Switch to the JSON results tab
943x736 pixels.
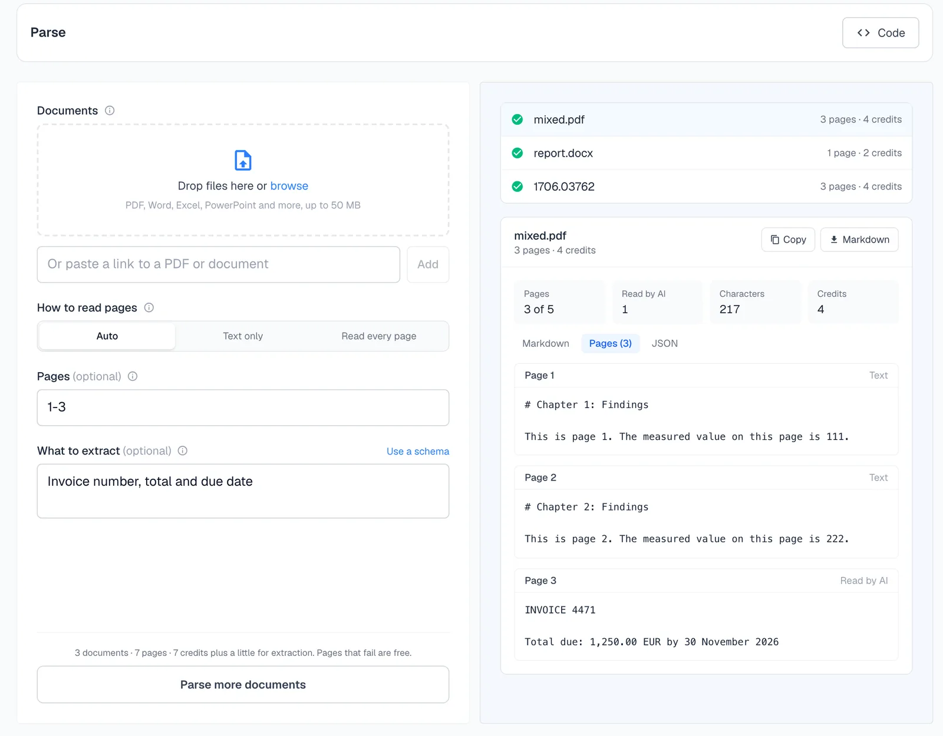click(x=665, y=343)
